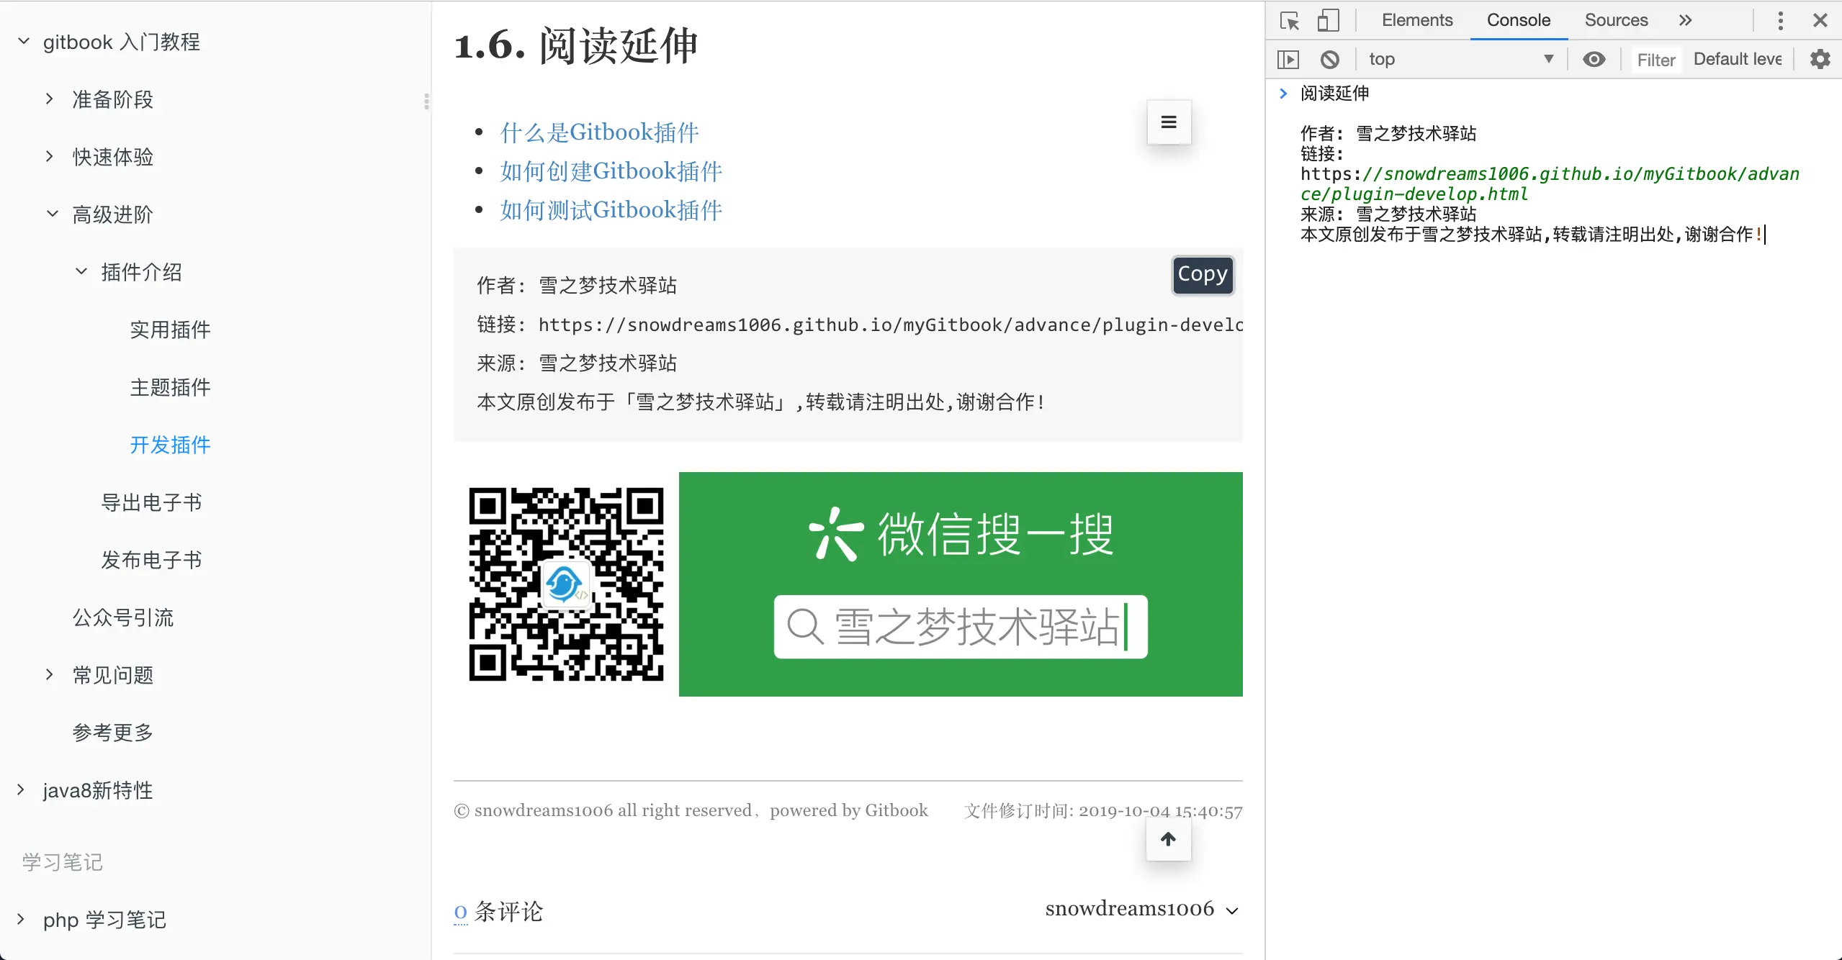Expand the 阅读延伸 console message

(x=1283, y=93)
